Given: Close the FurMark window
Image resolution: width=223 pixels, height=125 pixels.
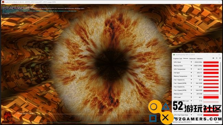Looking at the screenshot, I should pyautogui.click(x=219, y=2).
